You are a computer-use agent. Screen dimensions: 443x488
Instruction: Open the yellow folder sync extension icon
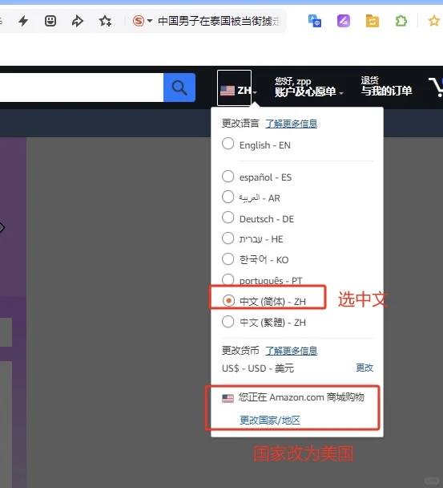[x=373, y=21]
